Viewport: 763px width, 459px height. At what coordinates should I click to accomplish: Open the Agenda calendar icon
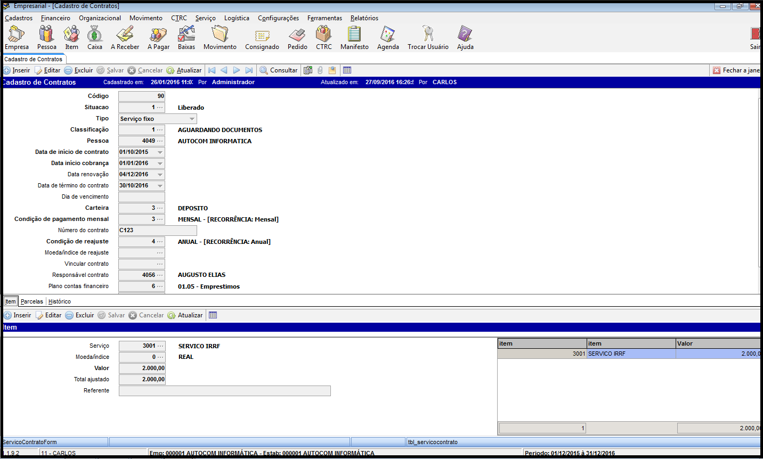tap(388, 35)
